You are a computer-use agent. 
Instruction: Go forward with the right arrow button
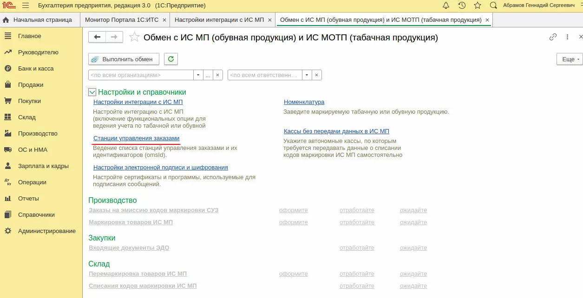pos(114,37)
